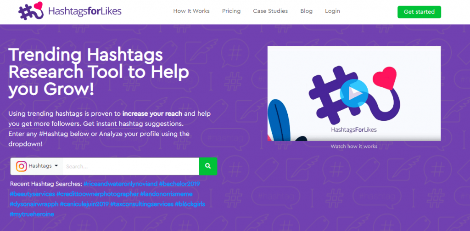Open the Blog link

[306, 11]
